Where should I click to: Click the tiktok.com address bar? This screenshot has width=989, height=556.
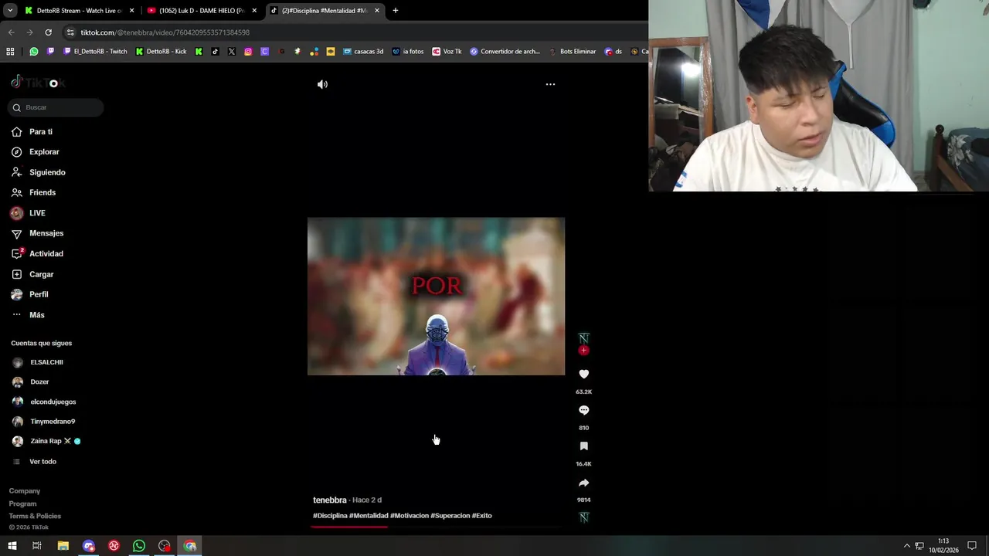(355, 32)
